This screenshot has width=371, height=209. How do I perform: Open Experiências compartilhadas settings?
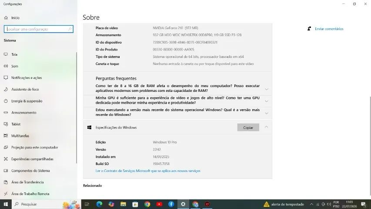click(29, 159)
